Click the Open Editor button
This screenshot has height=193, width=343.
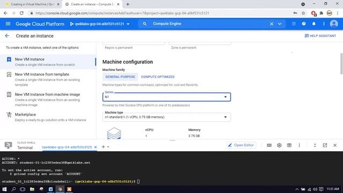[241, 145]
